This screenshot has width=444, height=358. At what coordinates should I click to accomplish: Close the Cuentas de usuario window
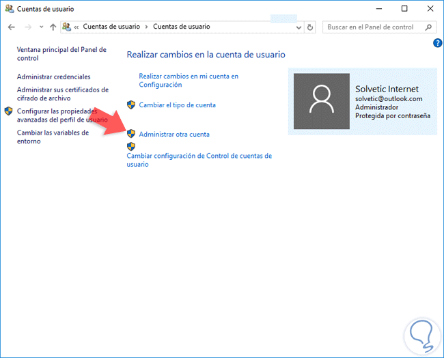(x=430, y=9)
